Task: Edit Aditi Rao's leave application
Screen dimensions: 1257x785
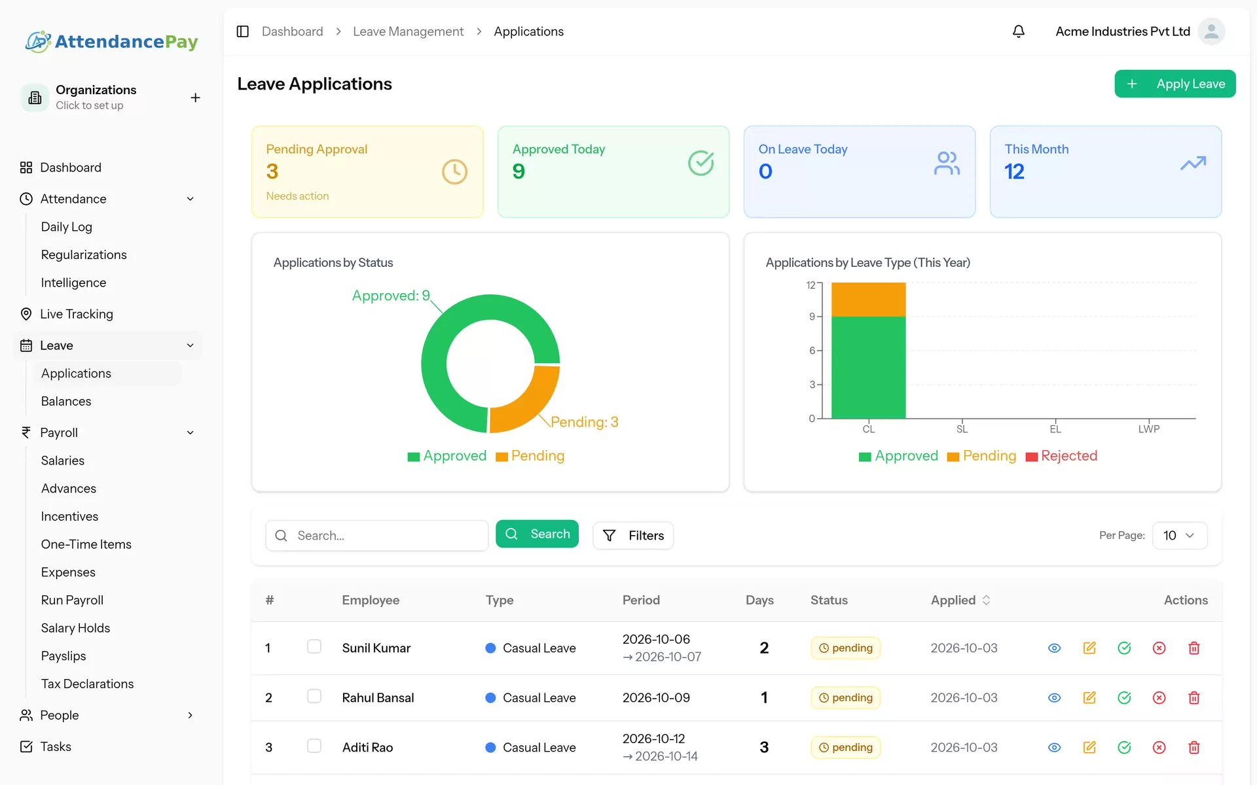Action: 1089,747
